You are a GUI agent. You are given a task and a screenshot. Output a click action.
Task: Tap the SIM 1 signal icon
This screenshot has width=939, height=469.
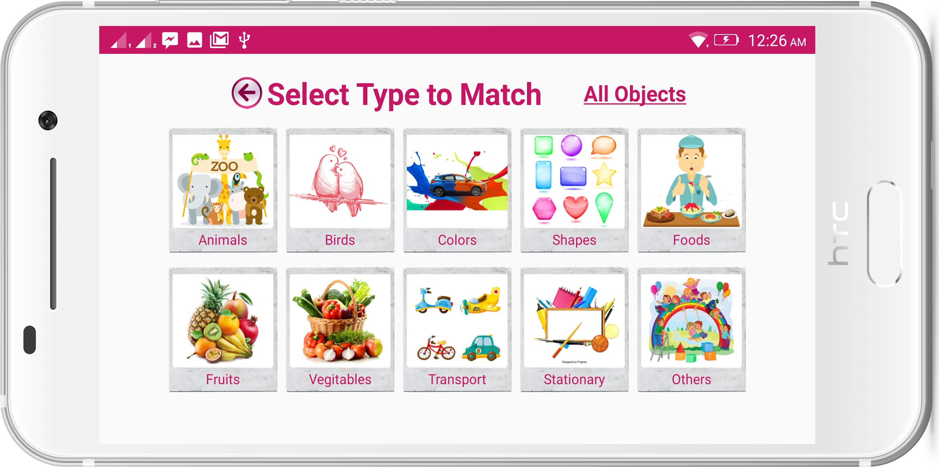[x=120, y=40]
